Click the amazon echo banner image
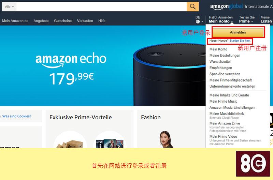 pyautogui.click(x=103, y=66)
